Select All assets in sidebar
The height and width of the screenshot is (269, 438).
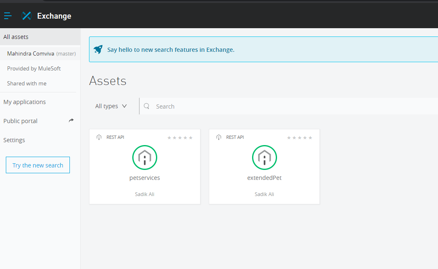[x=16, y=37]
